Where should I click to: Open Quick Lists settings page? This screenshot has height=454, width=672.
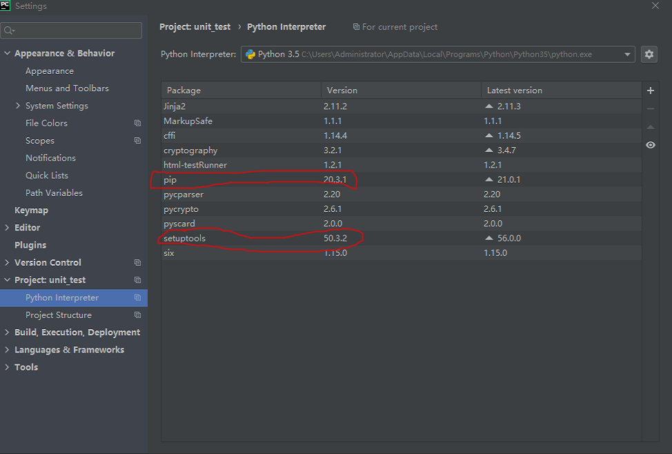47,175
